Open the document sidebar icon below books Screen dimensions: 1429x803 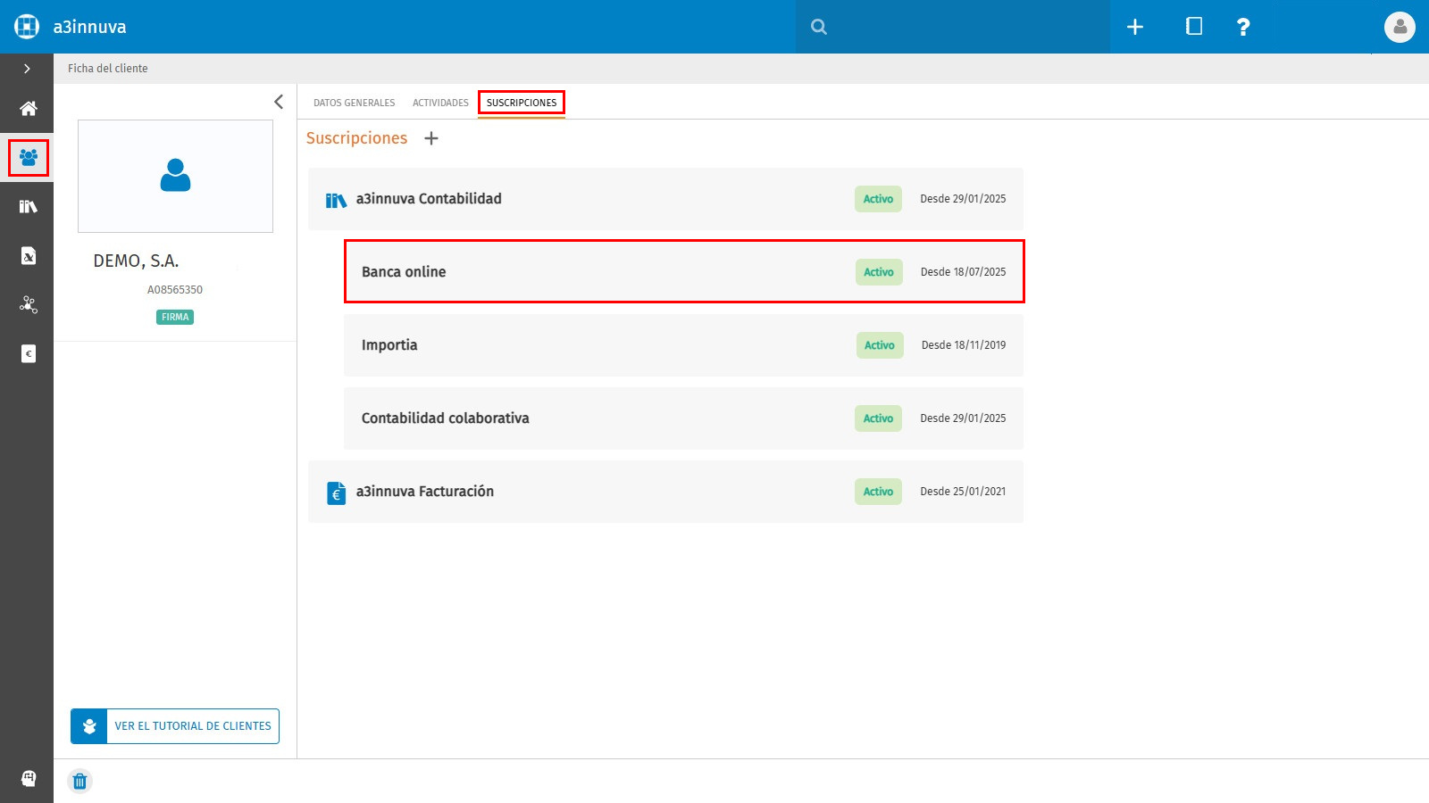click(29, 256)
